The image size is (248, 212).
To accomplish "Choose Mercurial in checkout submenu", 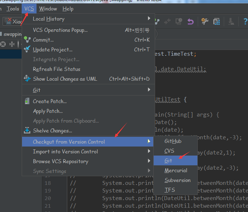I will point(175,170).
